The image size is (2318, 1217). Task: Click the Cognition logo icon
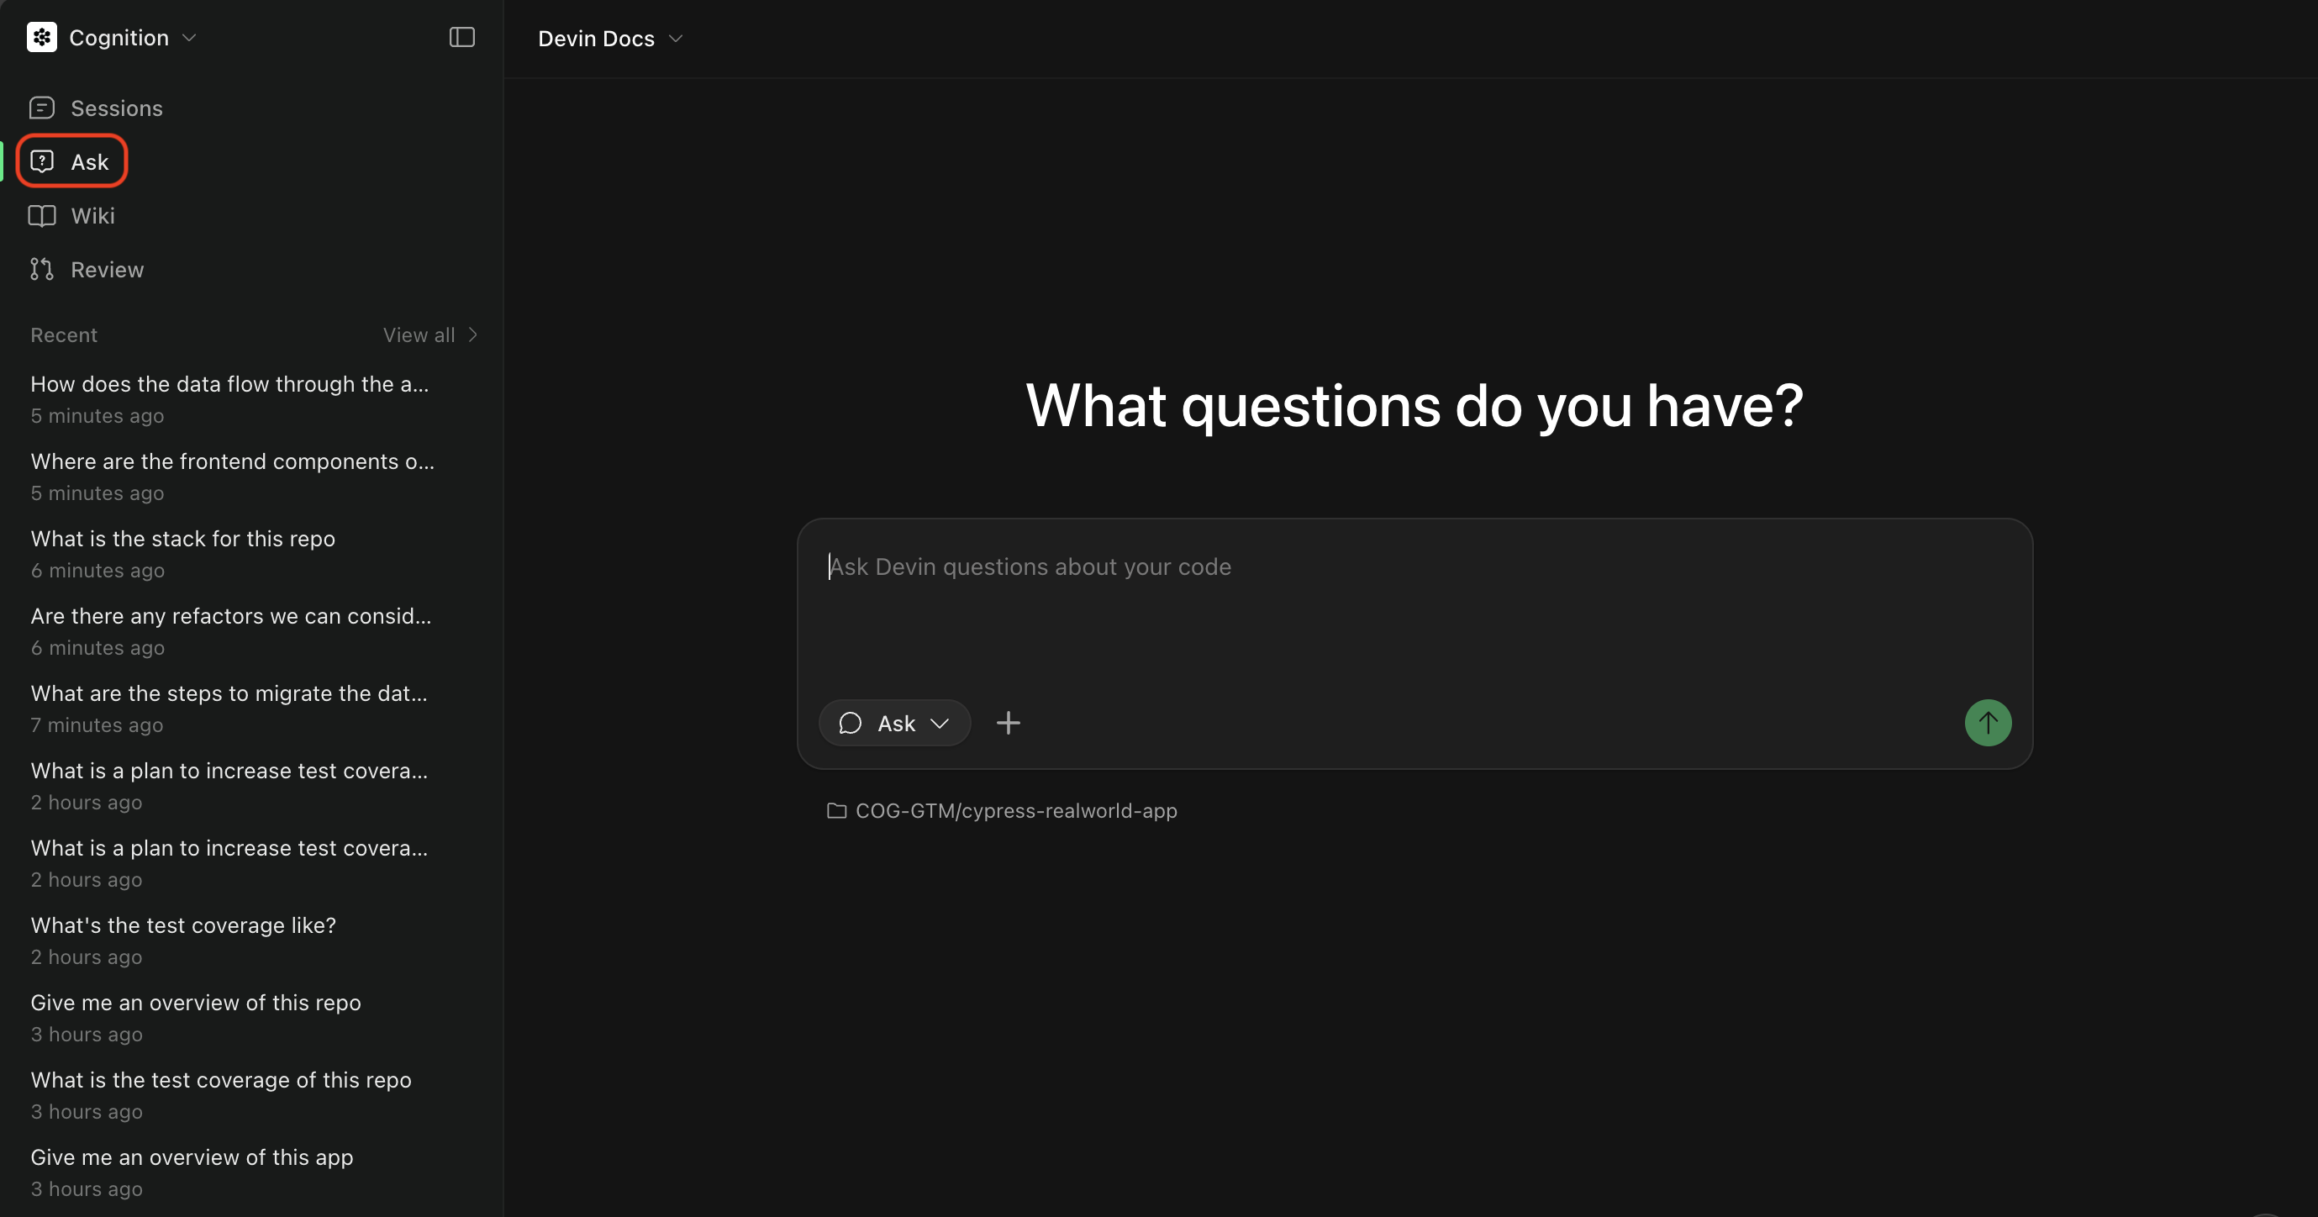pos(41,37)
